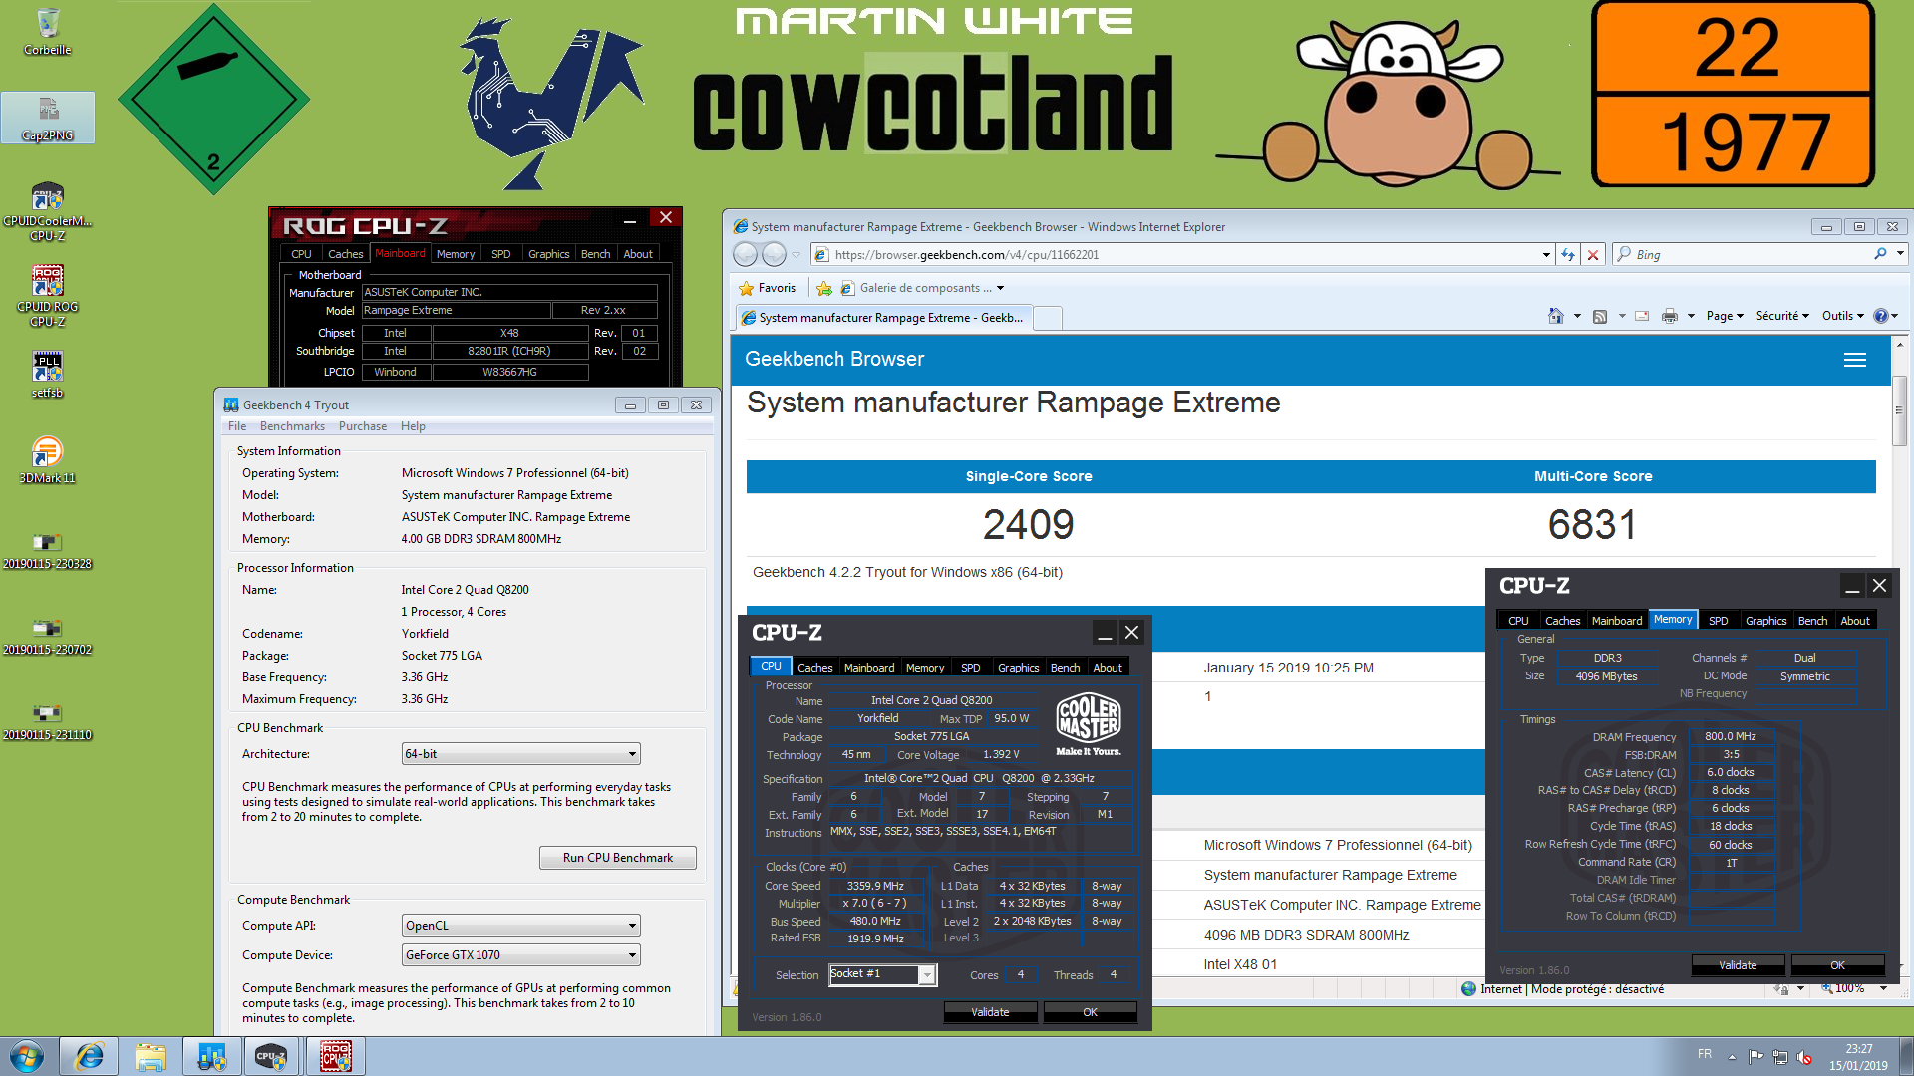
Task: Open the Favoris star button
Action: [767, 288]
